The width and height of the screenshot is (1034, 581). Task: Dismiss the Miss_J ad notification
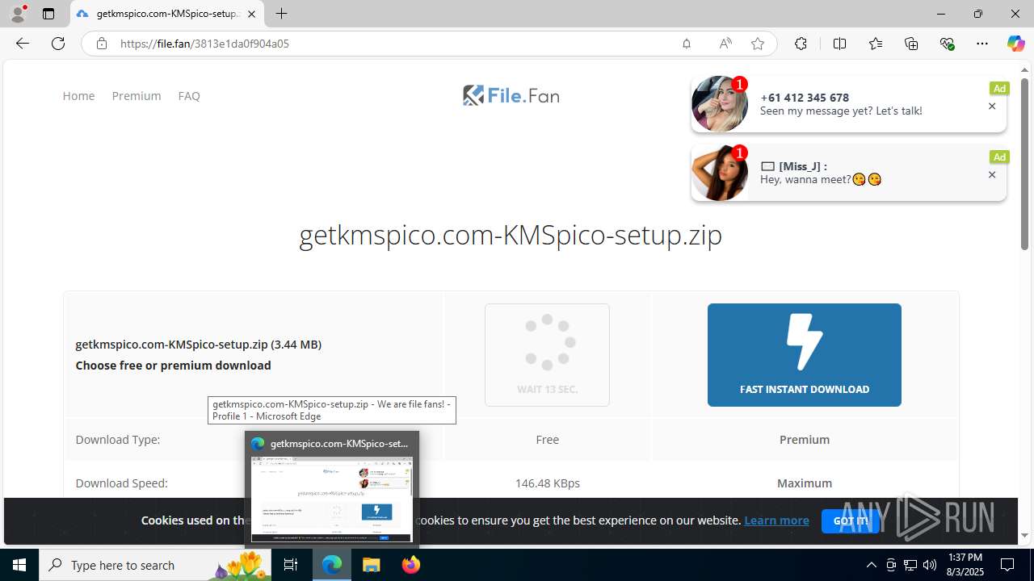tap(992, 175)
